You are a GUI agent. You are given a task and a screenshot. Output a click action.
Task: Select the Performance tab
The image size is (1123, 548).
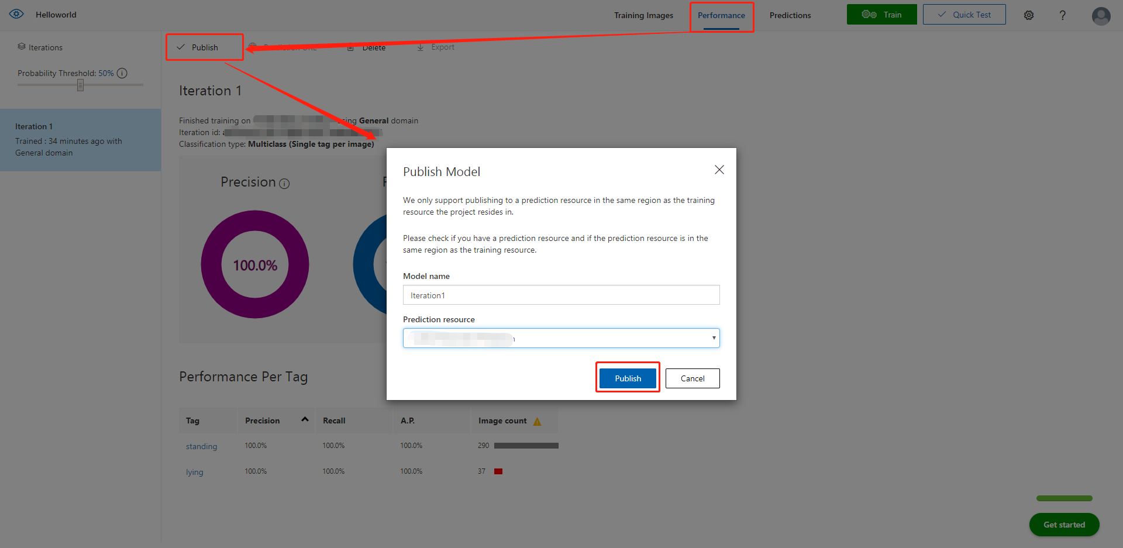coord(721,15)
